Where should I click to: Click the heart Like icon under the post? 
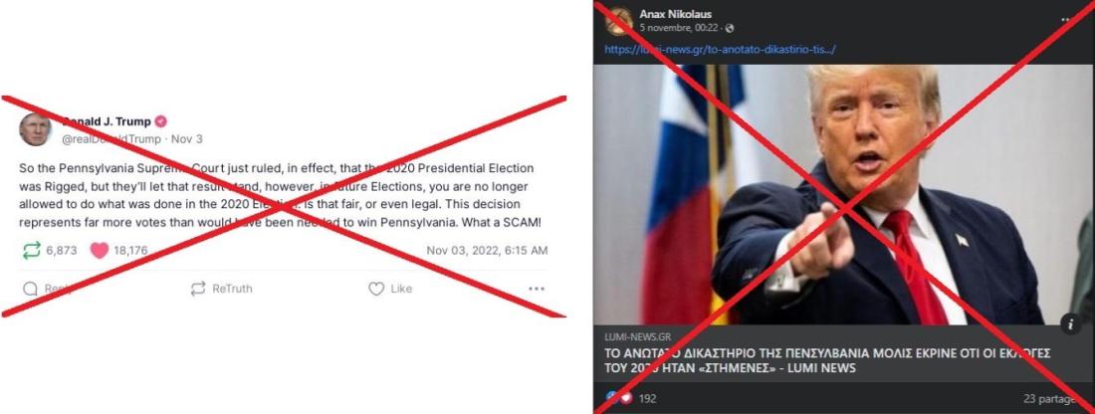click(x=376, y=289)
